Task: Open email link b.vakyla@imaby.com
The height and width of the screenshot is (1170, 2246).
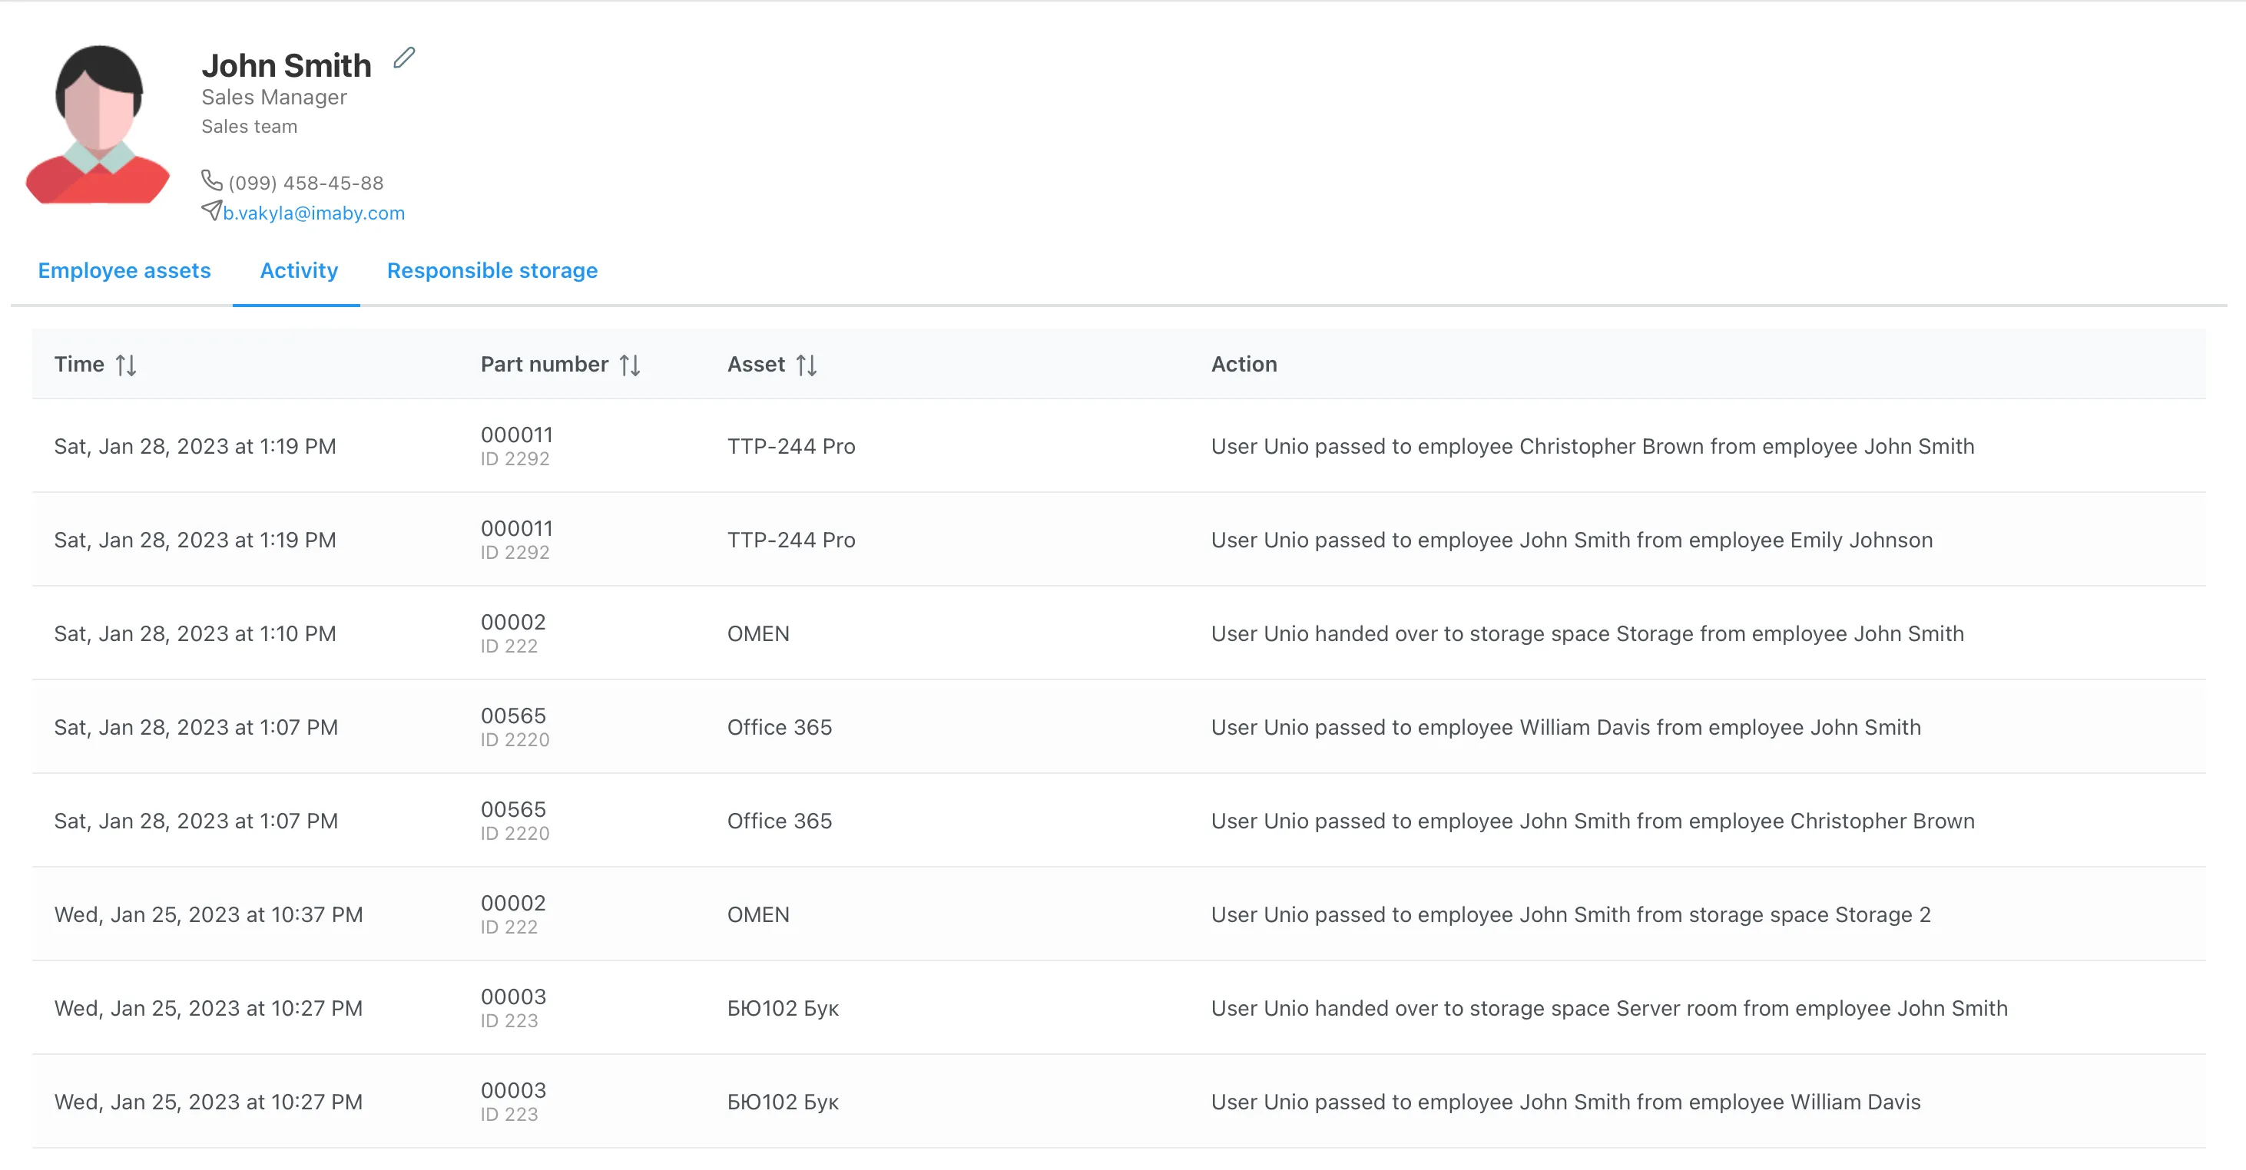Action: click(313, 213)
